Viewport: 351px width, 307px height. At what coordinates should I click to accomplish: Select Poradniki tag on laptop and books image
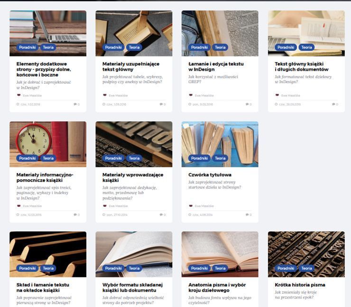[x=28, y=48]
